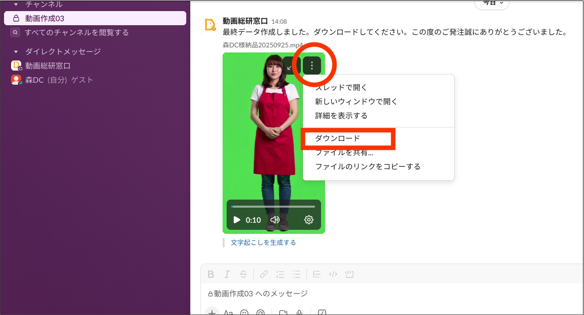Toggle bold formatting in message composer
This screenshot has height=315, width=584.
tap(211, 274)
